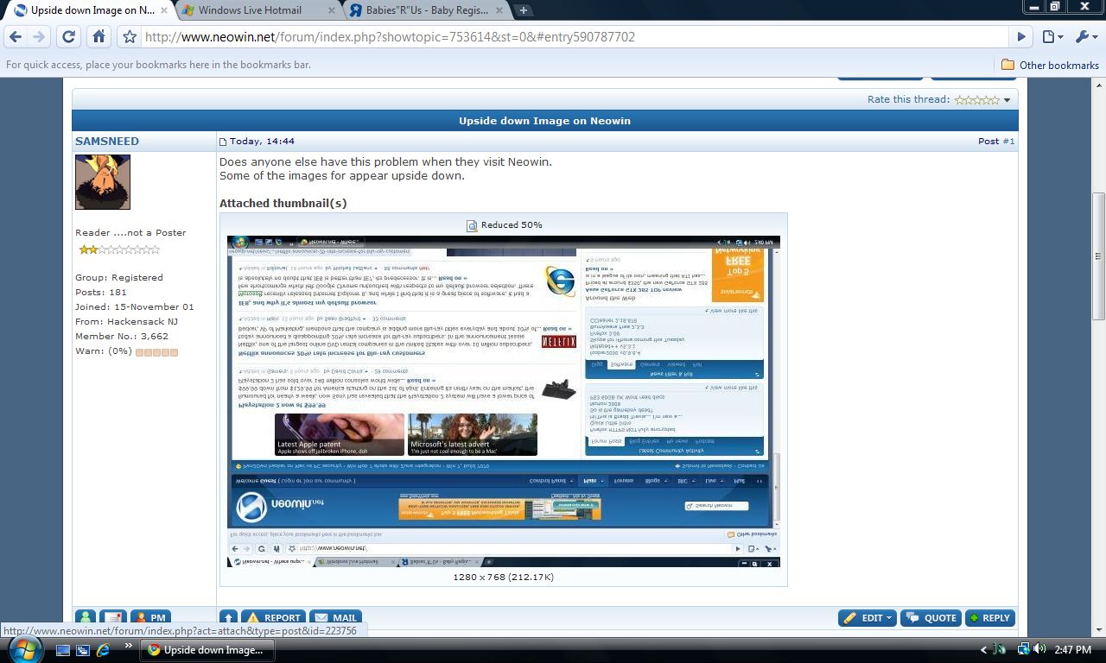The width and height of the screenshot is (1106, 663).
Task: Open SAMSNEED's profile from username
Action: pyautogui.click(x=107, y=141)
